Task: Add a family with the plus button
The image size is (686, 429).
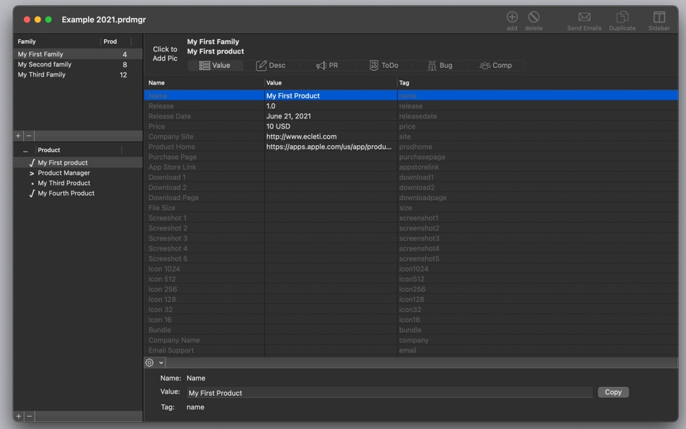Action: pyautogui.click(x=18, y=136)
